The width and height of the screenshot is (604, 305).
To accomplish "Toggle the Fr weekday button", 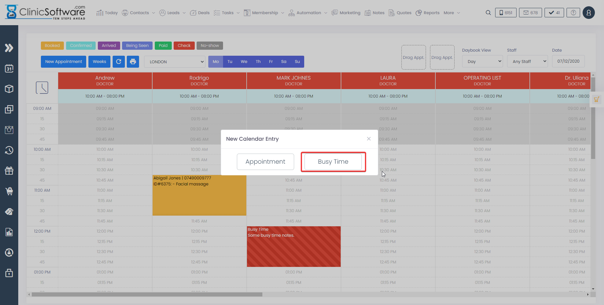I will click(x=271, y=62).
